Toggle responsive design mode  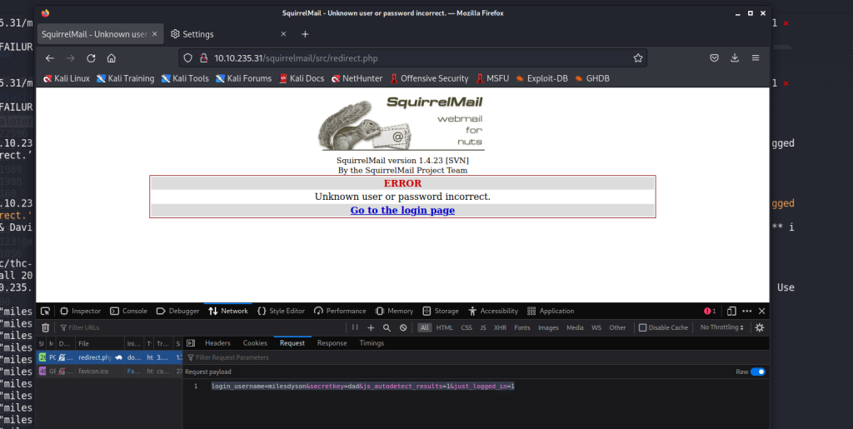(731, 311)
